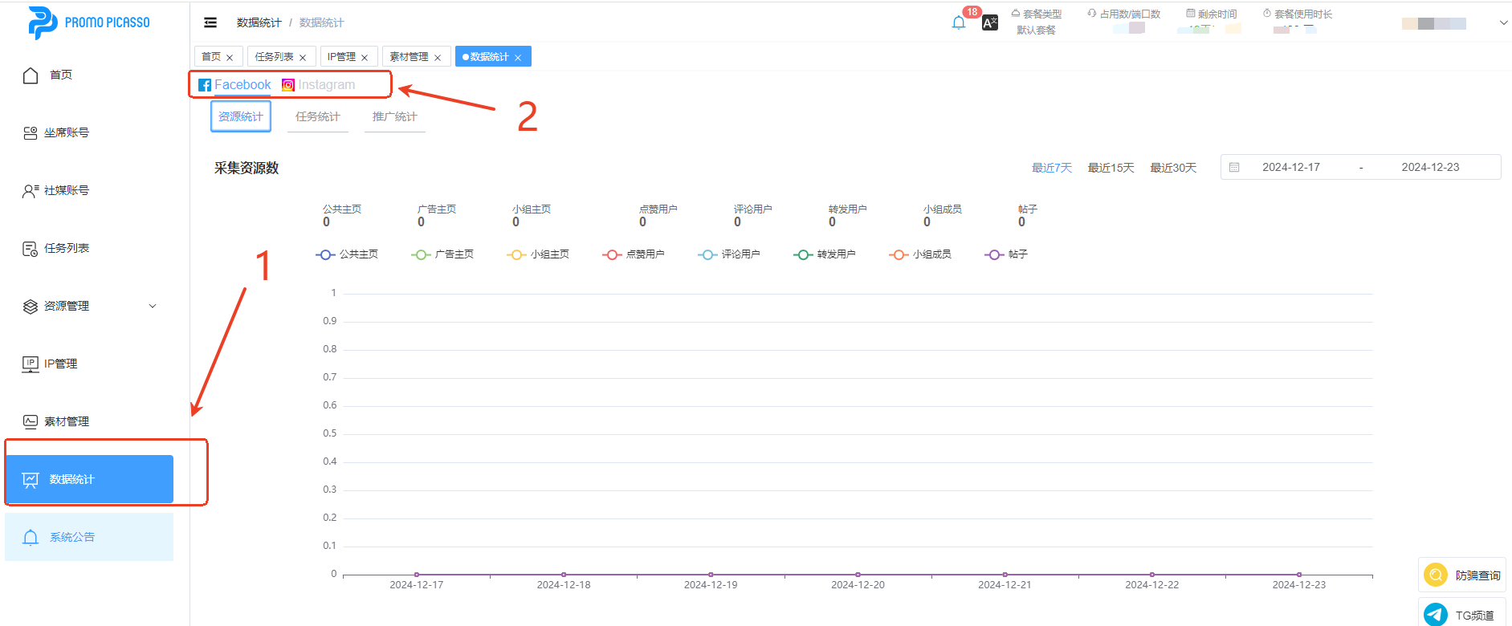Screen dimensions: 1512x626
Task: Toggle 点赞用户 series in chart legend
Action: [634, 254]
